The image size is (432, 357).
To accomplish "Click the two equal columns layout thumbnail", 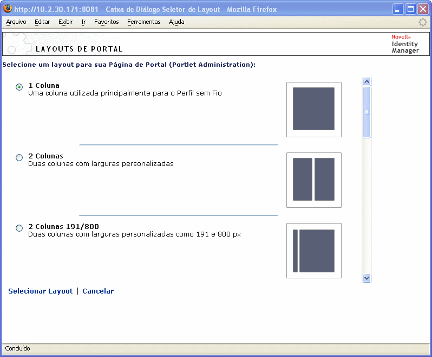I will tap(314, 180).
